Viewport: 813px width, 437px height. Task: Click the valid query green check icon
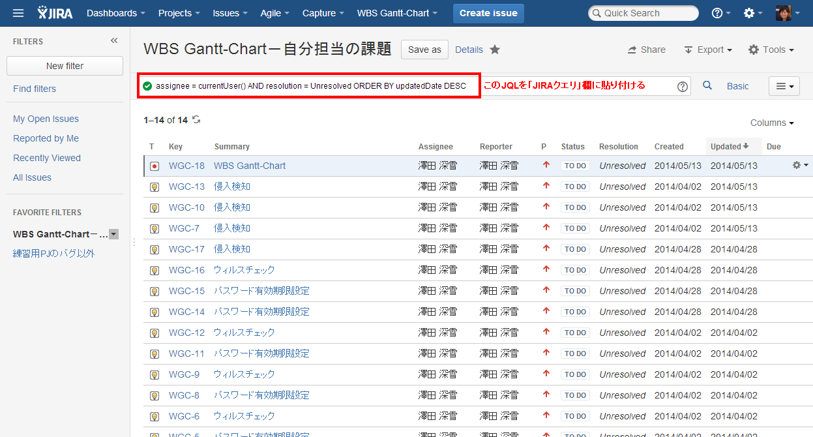point(147,86)
